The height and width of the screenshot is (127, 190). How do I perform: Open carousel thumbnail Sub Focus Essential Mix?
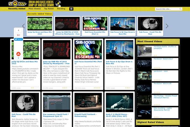[x=95, y=23]
